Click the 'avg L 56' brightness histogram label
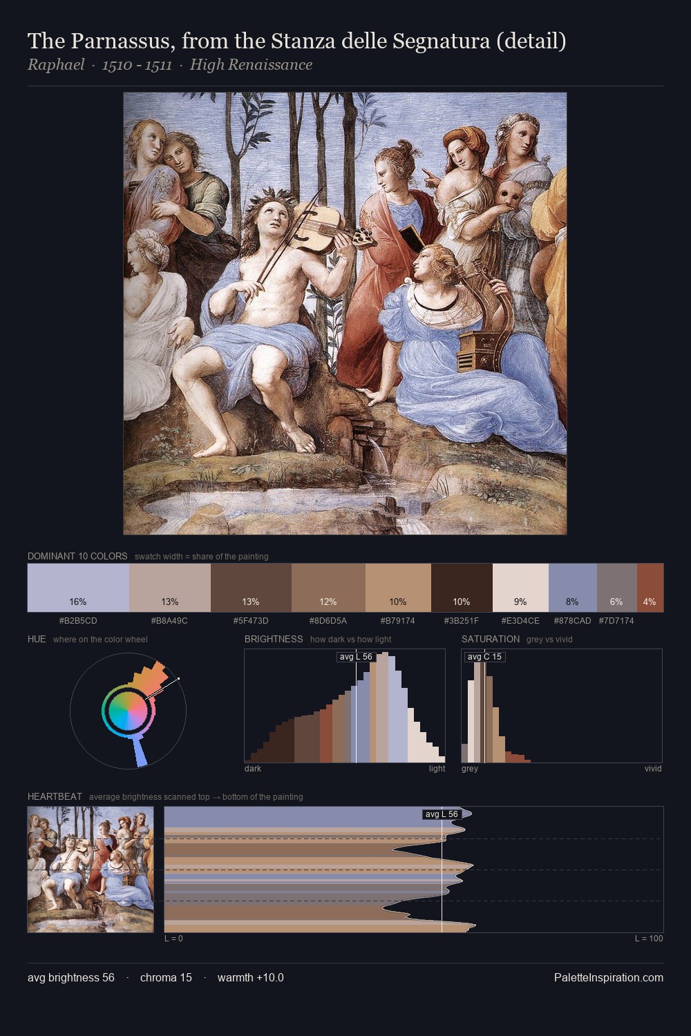 [356, 657]
